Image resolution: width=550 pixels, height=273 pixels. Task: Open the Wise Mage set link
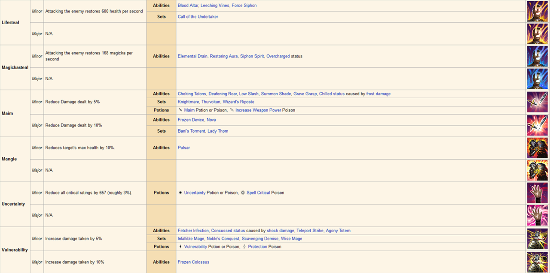click(x=291, y=239)
